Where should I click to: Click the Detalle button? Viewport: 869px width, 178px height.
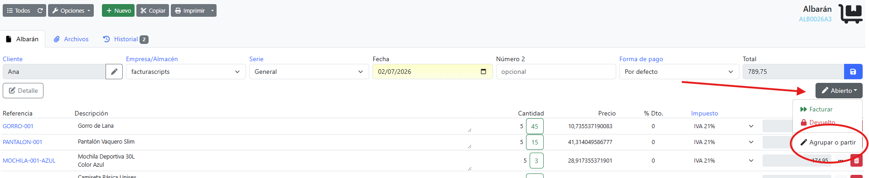tap(23, 91)
